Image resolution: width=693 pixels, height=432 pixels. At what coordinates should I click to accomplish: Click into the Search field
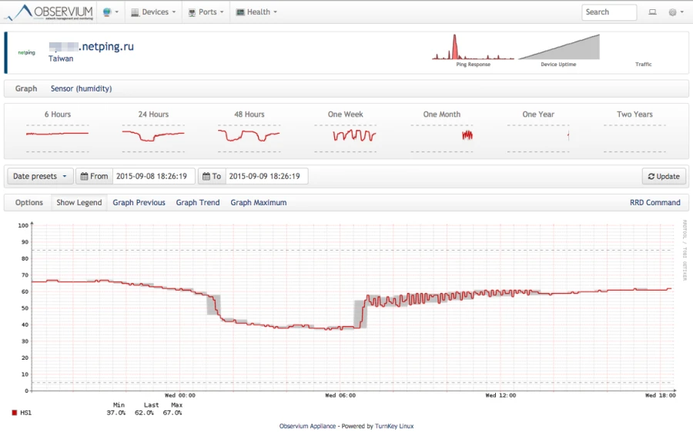tap(609, 12)
